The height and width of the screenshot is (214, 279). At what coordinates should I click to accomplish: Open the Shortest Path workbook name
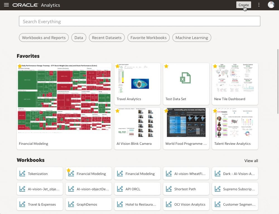185,189
